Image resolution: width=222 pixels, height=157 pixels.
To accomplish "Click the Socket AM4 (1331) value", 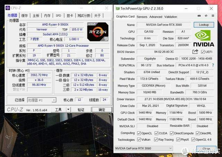I will (x=55, y=34).
